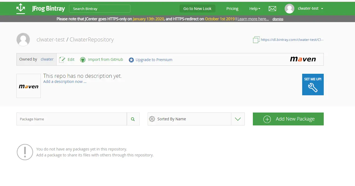355x186 pixels.
Task: Expand the Sorted By Name dropdown arrow
Action: click(238, 119)
